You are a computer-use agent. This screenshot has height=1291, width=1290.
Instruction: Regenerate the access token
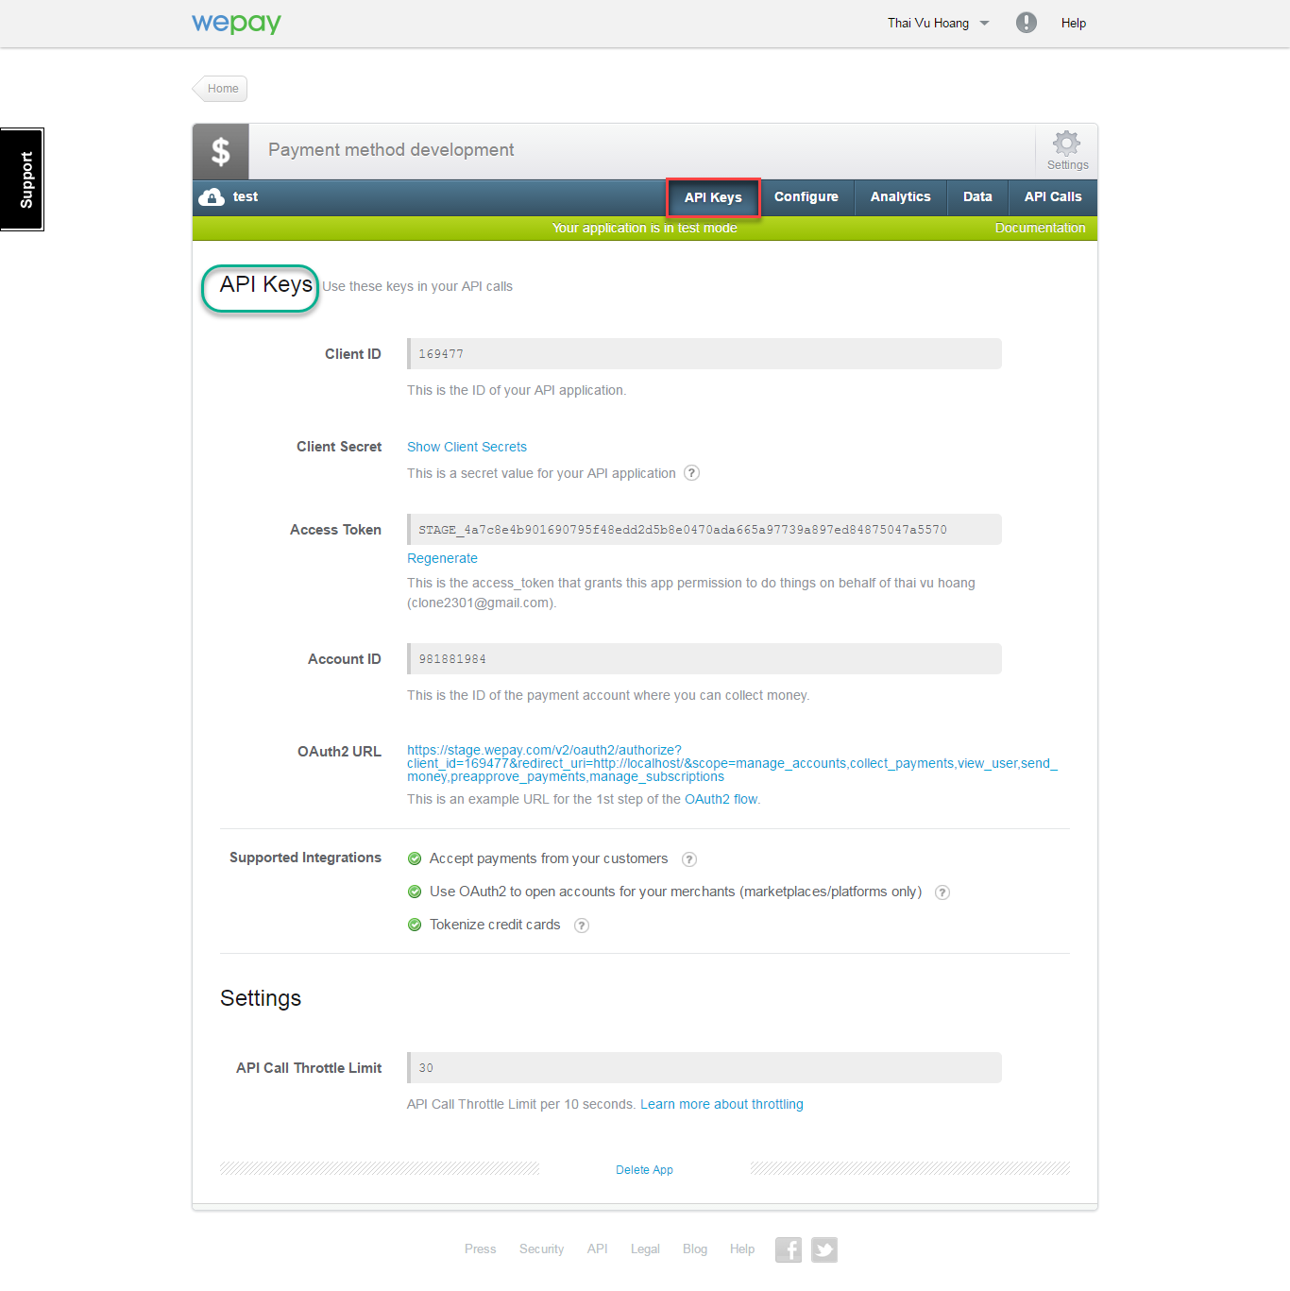point(442,558)
